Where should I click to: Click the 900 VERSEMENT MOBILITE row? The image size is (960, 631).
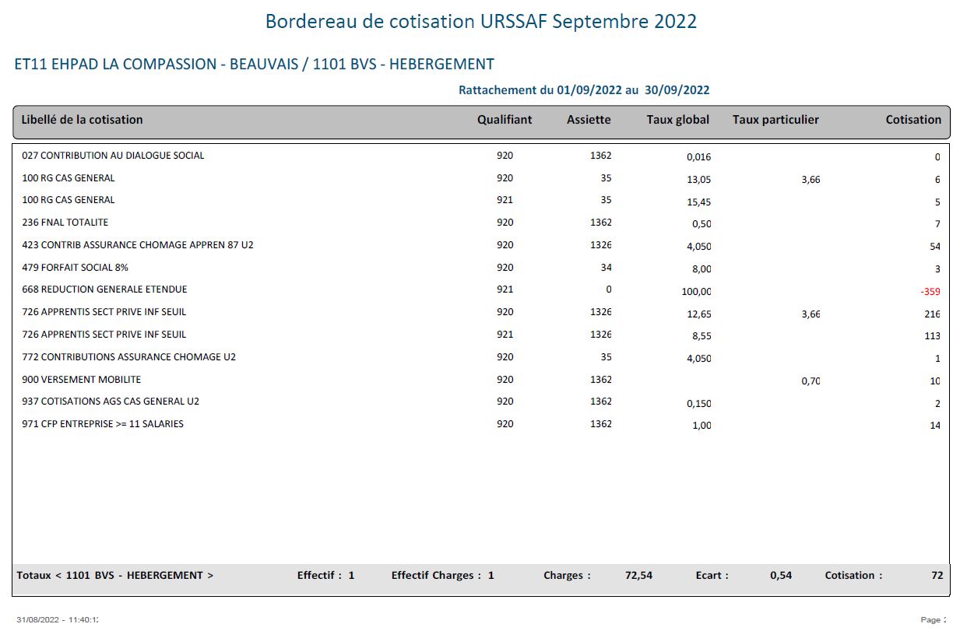(481, 380)
